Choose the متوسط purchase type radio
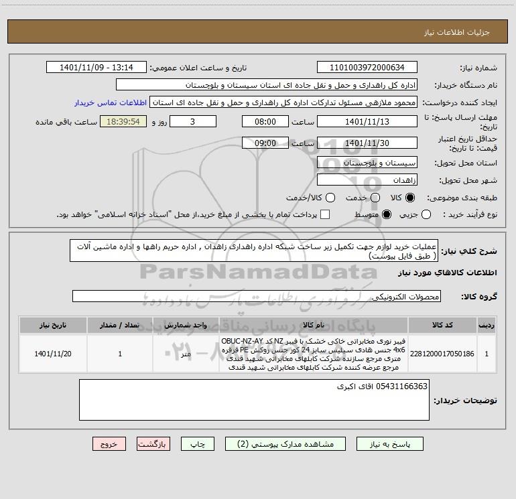Image resolution: width=516 pixels, height=499 pixels. point(387,214)
